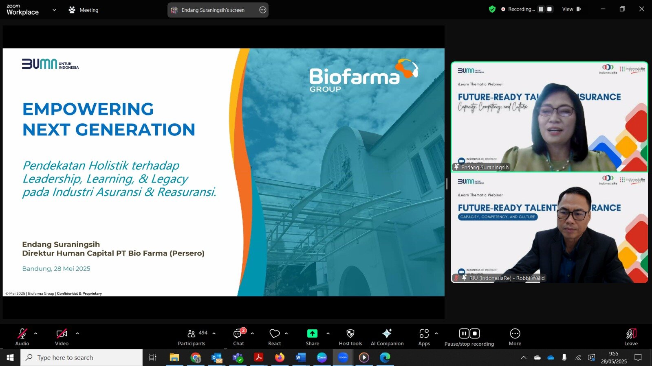Unmute the Audio microphone

(22, 337)
